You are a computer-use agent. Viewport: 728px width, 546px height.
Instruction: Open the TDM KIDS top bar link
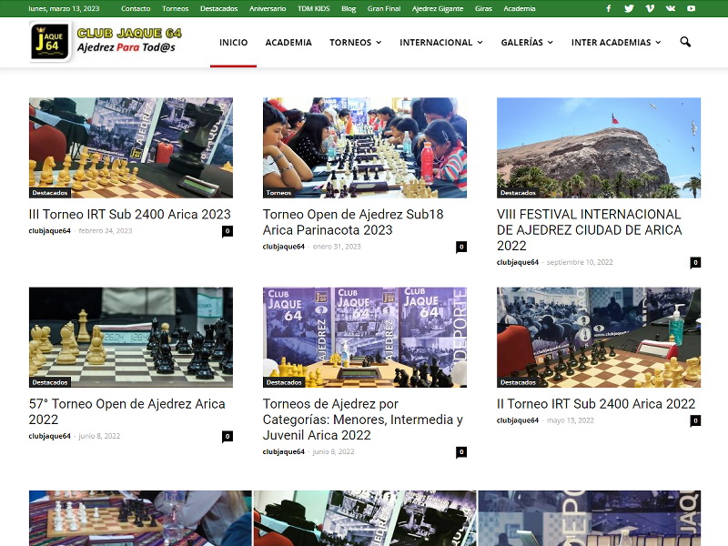pos(314,8)
